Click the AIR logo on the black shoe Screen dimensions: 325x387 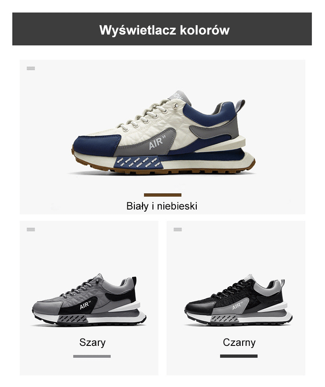237,306
